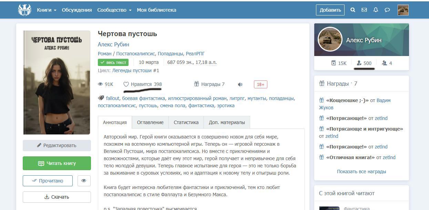Open the Постапокалипсис genre link
Image resolution: width=429 pixels, height=210 pixels.
point(136,53)
